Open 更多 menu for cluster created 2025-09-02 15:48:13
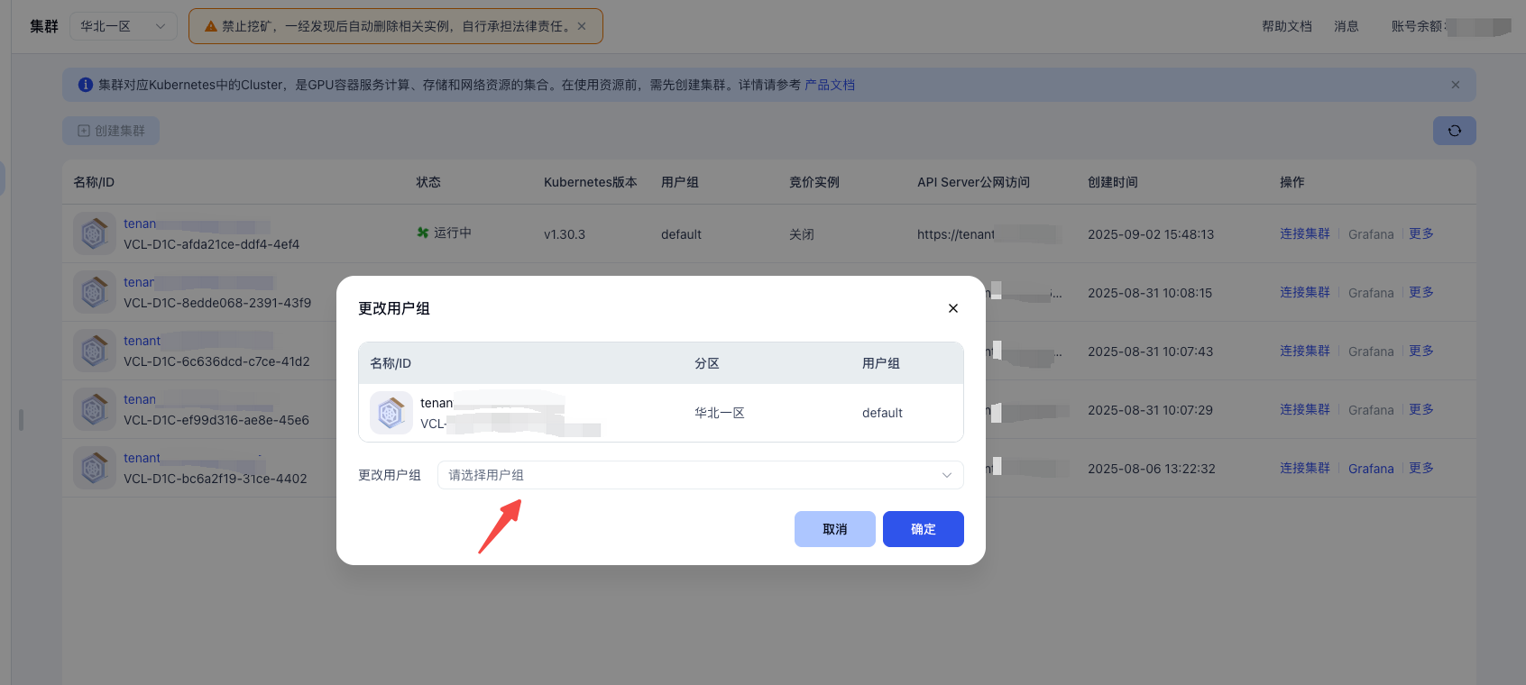This screenshot has width=1526, height=685. pos(1421,233)
